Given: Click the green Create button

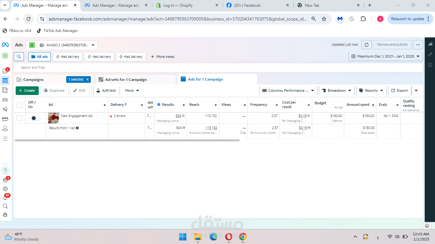Looking at the screenshot, I should coord(27,91).
